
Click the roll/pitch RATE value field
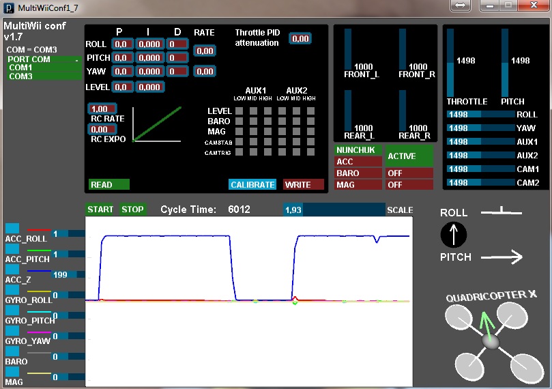coord(205,51)
